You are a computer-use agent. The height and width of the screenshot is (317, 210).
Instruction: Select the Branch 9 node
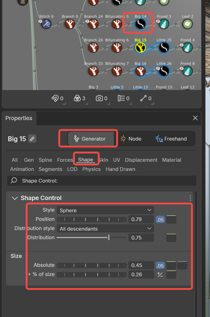(70, 24)
